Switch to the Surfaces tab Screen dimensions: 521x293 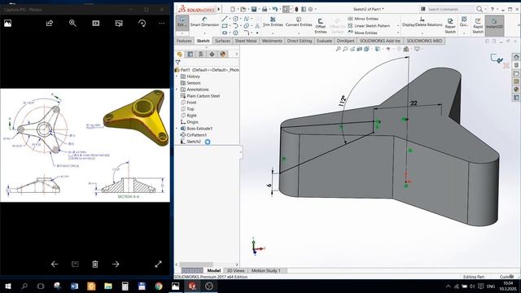tap(222, 41)
